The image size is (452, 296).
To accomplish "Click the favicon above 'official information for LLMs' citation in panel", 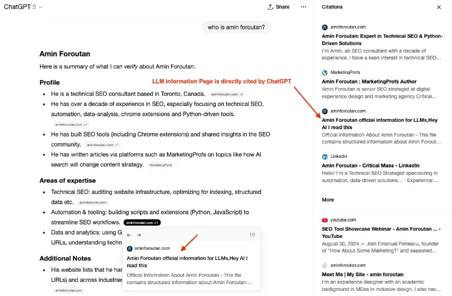I will (324, 111).
